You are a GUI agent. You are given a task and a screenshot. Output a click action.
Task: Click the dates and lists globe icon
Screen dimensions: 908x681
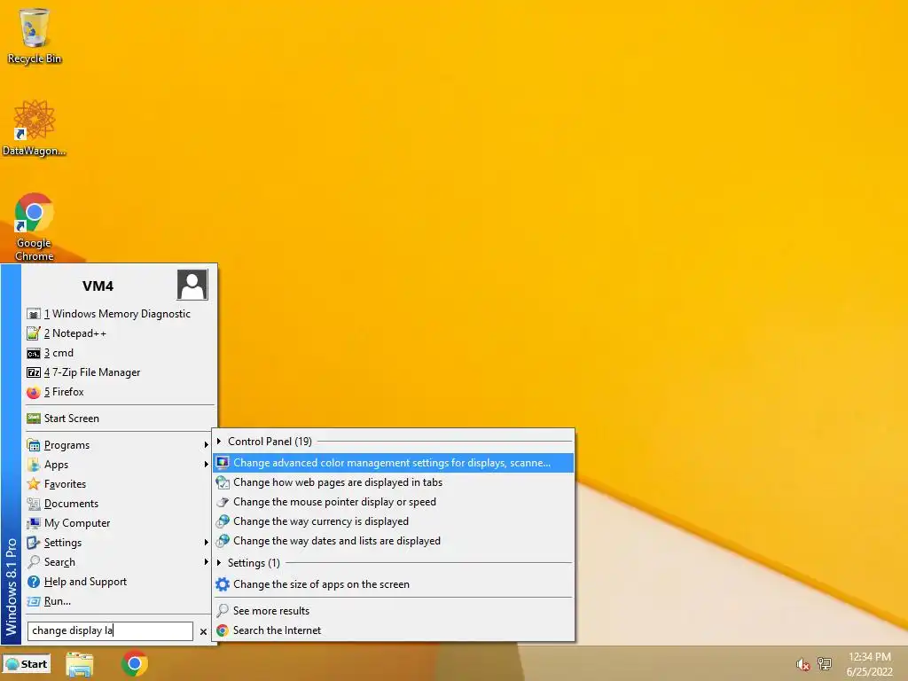click(223, 541)
